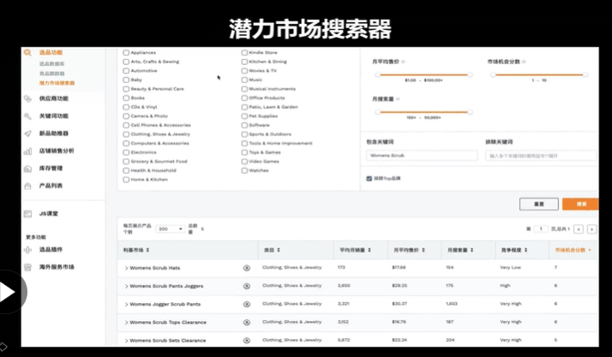612x357 pixels.
Task: Go to previous page arrow
Action: (x=579, y=229)
